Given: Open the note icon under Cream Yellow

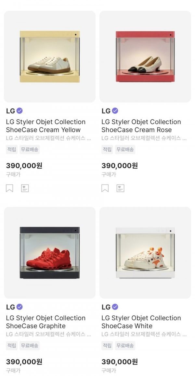Looking at the screenshot, I should pos(25,188).
